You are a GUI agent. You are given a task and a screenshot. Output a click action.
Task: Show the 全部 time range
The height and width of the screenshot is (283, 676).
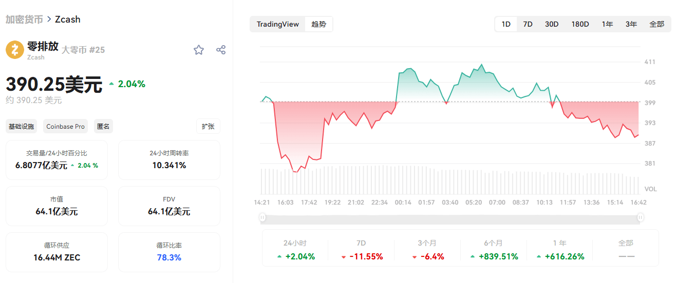coord(656,24)
